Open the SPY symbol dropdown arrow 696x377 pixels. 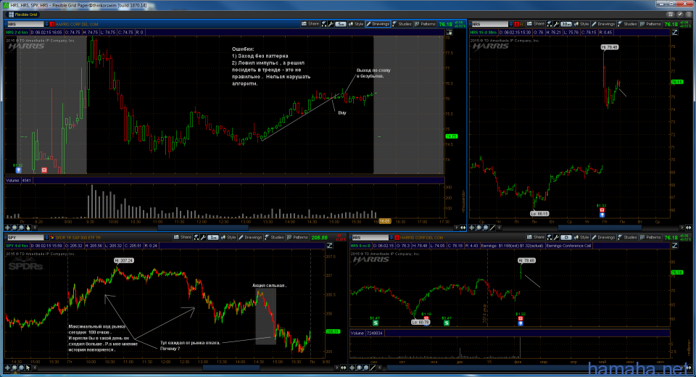point(46,238)
